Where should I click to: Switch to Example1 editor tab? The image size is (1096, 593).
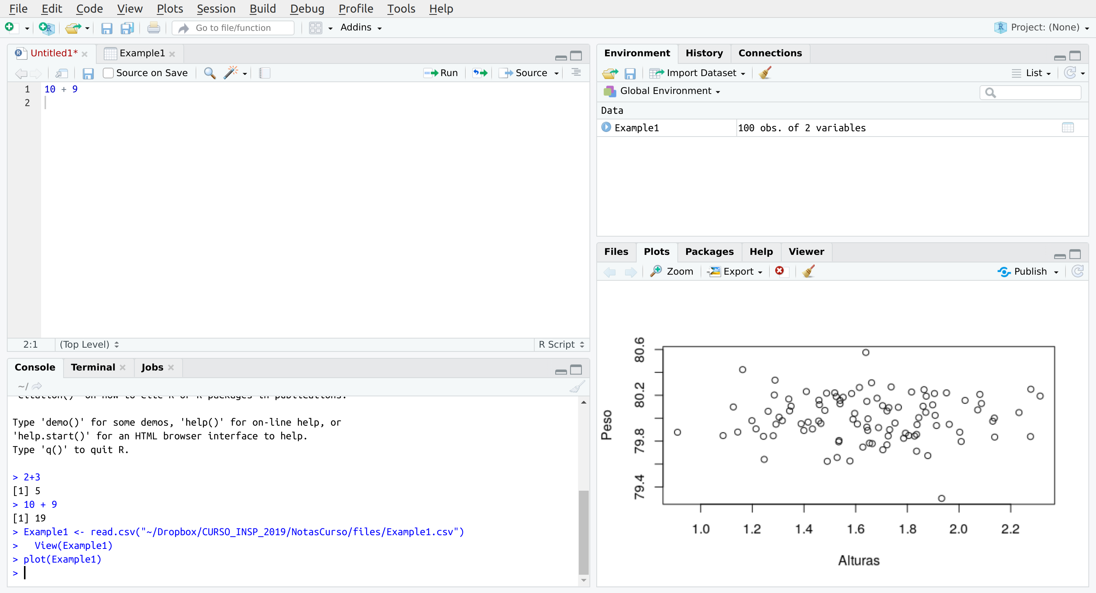142,53
